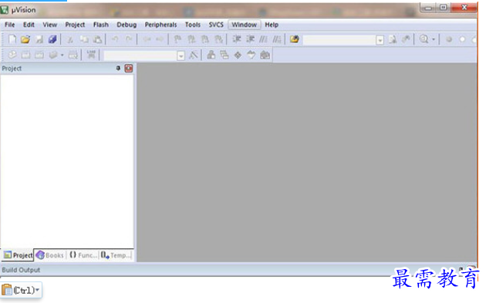
Task: Click the Batch Build icon
Action: (53, 56)
